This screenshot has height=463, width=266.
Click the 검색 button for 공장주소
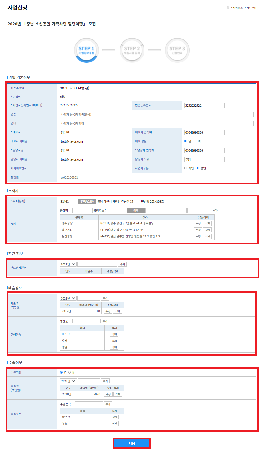[x=136, y=210]
